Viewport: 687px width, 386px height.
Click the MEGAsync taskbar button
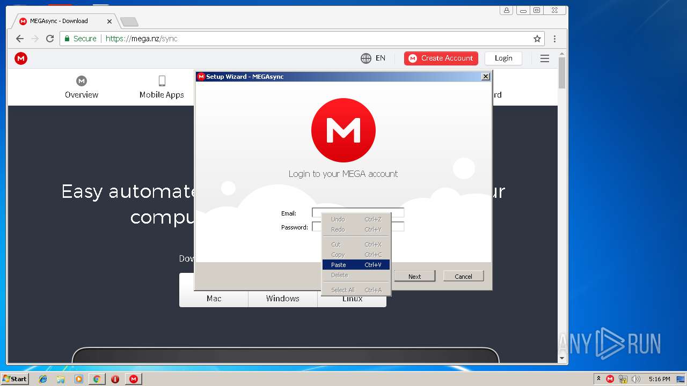134,379
